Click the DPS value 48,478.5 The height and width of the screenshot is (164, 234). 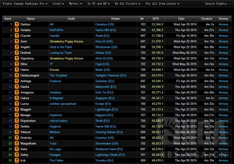(x=157, y=161)
